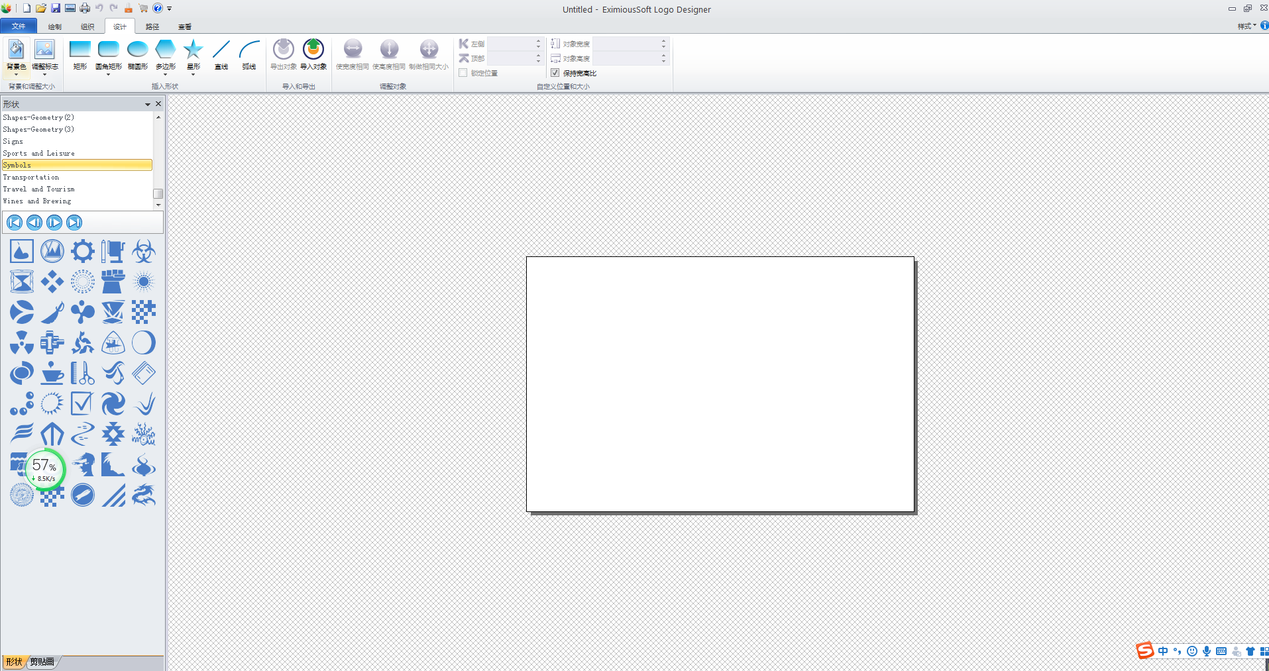
Task: Insert the biohazard symbol shape
Action: tap(143, 251)
